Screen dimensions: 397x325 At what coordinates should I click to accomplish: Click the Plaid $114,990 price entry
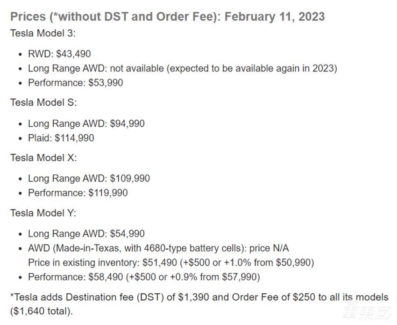point(61,138)
